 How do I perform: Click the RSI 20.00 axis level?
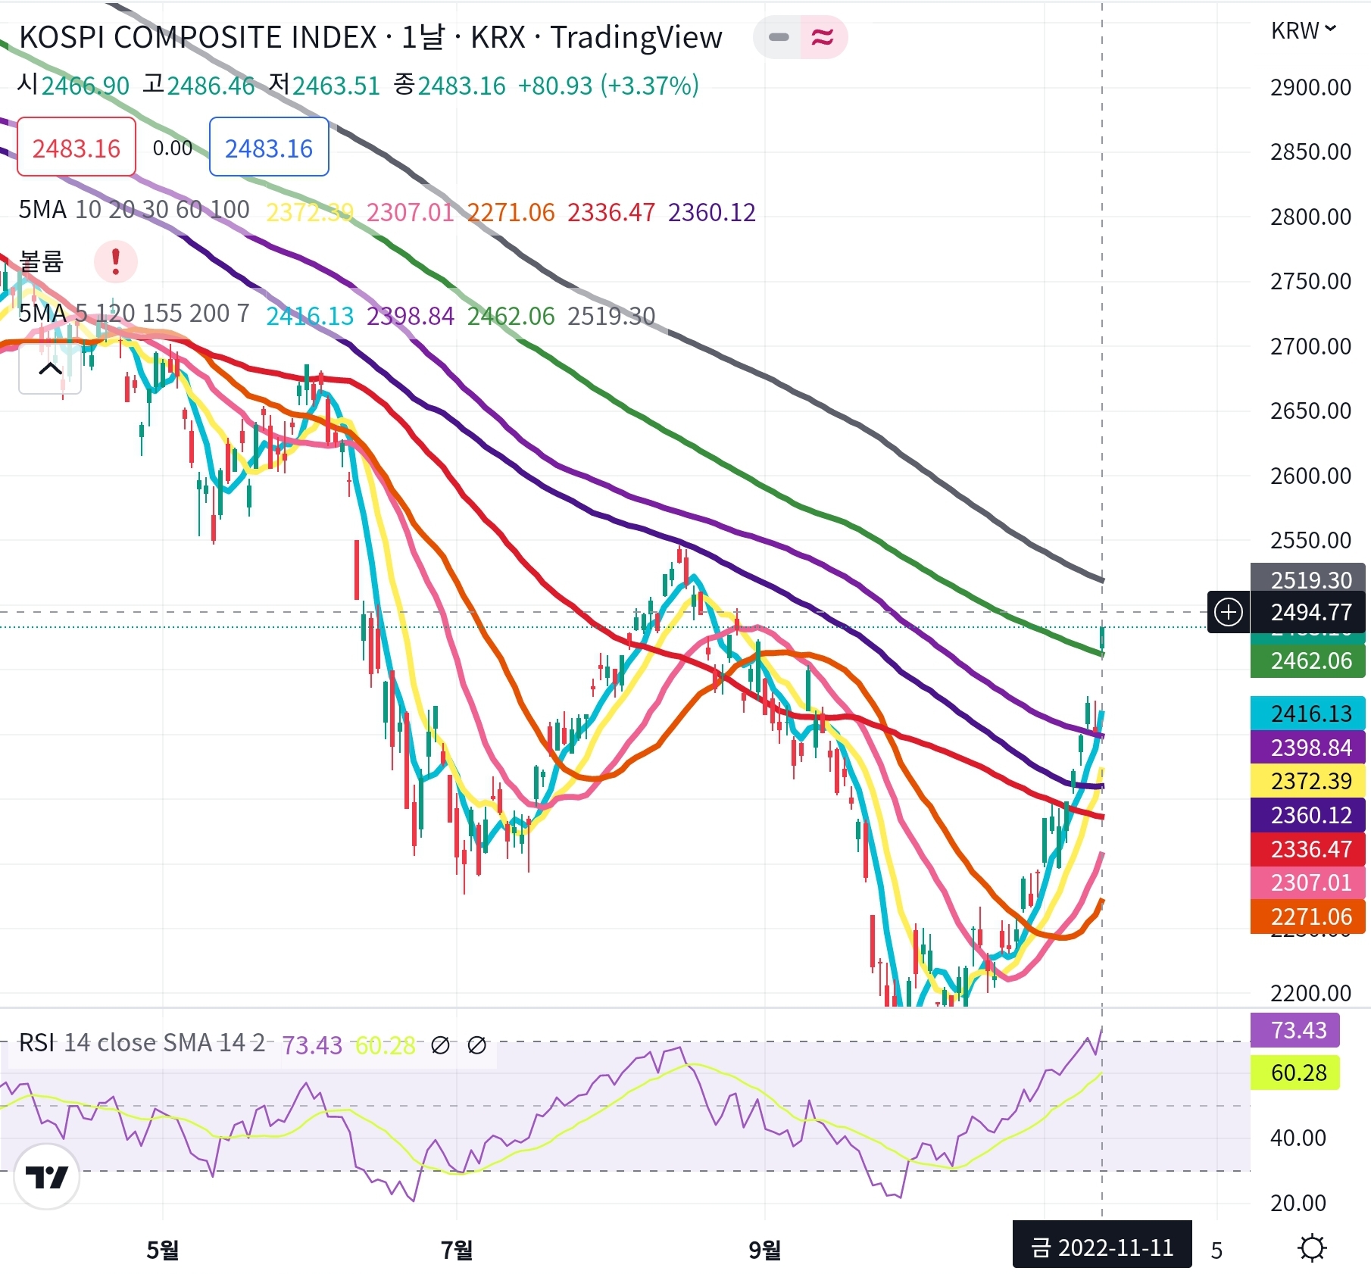(1298, 1203)
